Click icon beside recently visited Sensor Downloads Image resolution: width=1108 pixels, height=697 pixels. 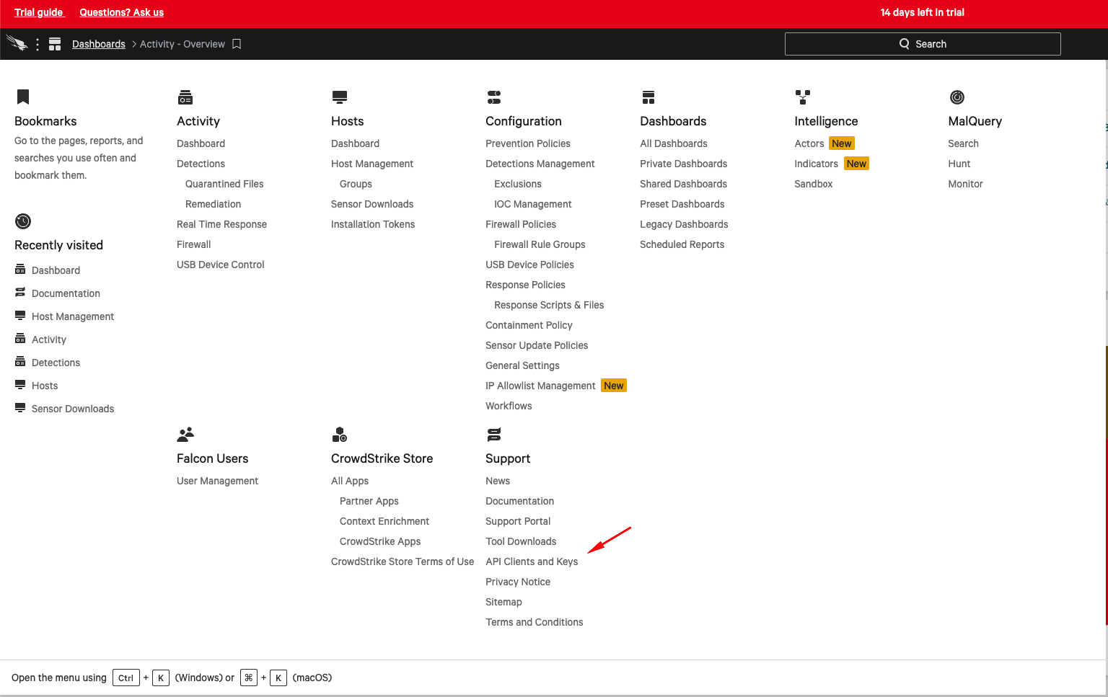[x=20, y=408]
